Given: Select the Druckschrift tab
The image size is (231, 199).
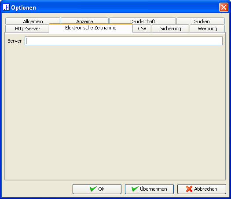Looking at the screenshot, I should click(x=143, y=21).
